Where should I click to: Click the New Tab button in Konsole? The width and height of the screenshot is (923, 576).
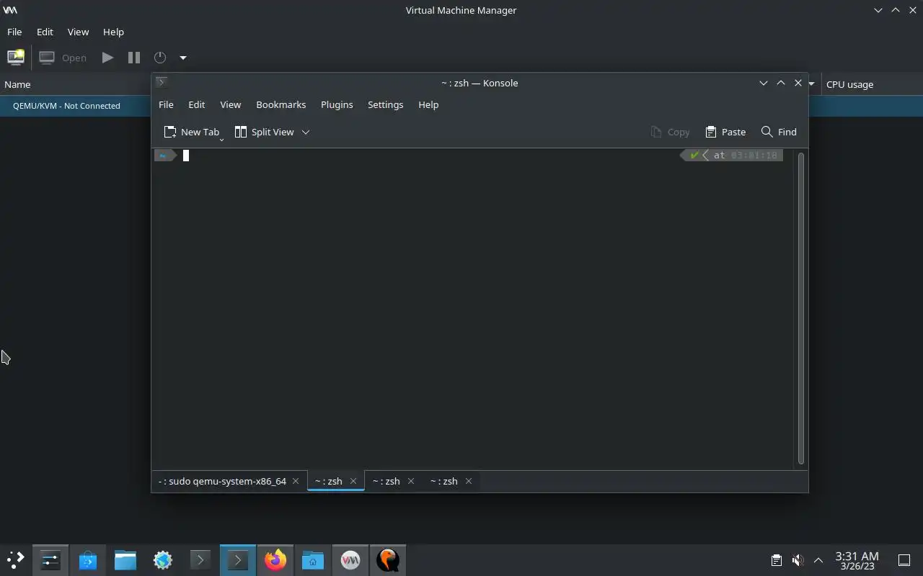coord(192,132)
